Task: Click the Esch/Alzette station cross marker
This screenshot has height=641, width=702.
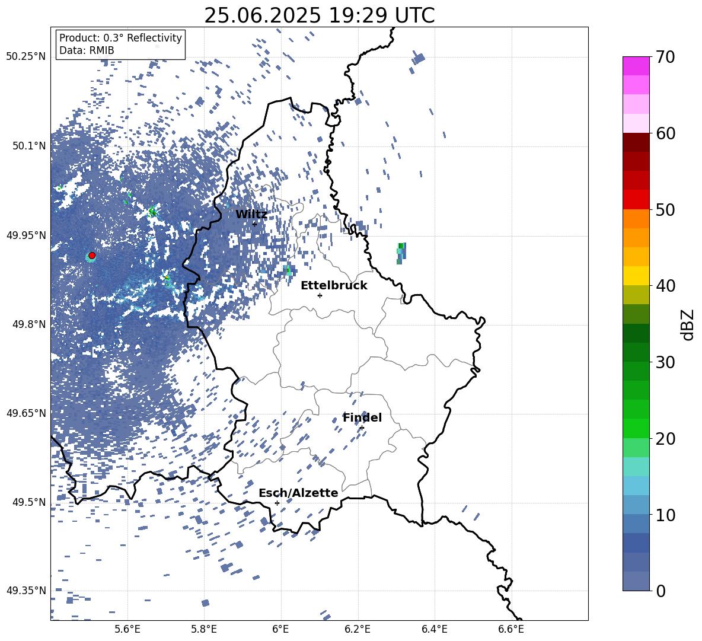Action: pyautogui.click(x=277, y=503)
